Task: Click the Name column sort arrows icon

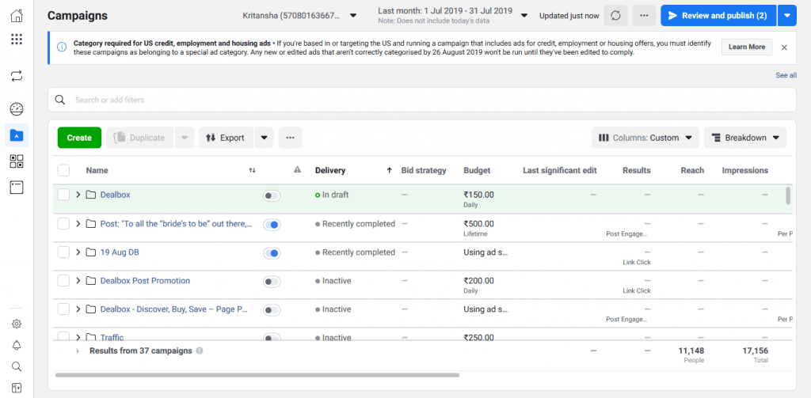Action: pyautogui.click(x=253, y=170)
